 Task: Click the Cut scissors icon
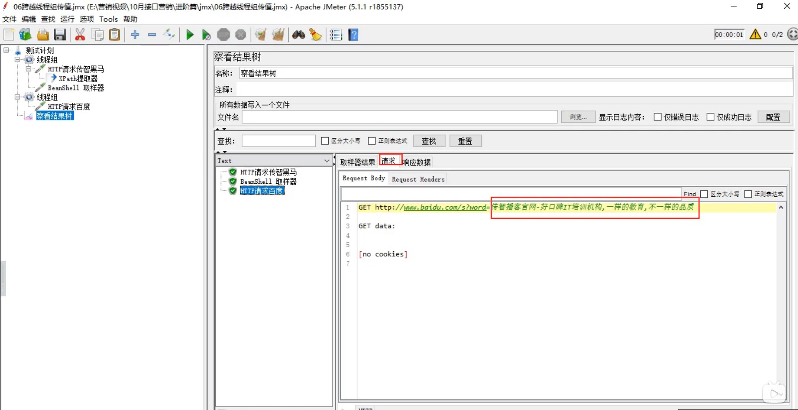click(80, 35)
